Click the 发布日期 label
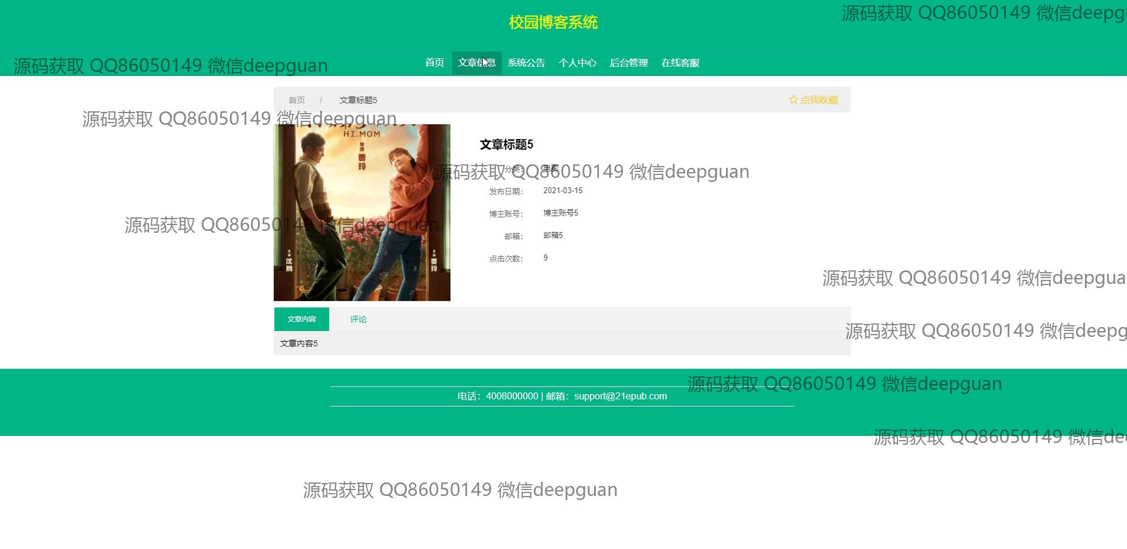1127x549 pixels. (x=506, y=191)
